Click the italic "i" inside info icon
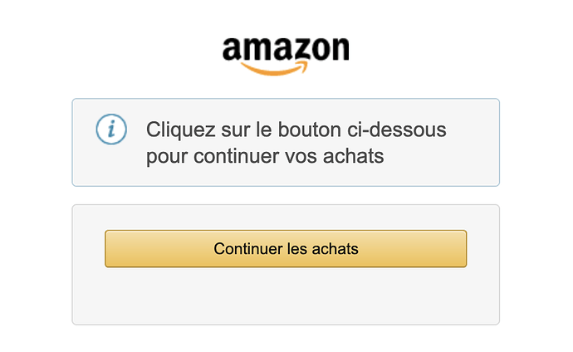The height and width of the screenshot is (352, 573). coord(111,130)
